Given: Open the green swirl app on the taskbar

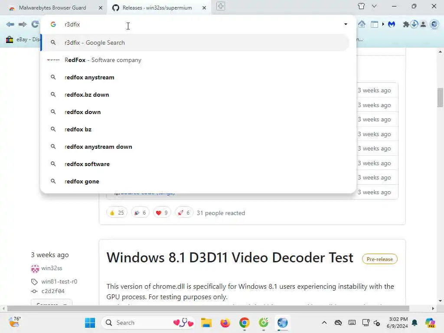Looking at the screenshot, I should tap(263, 323).
